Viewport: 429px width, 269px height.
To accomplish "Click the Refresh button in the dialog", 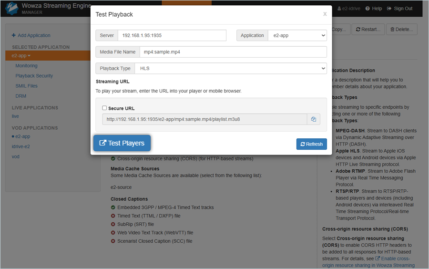I will 312,144.
